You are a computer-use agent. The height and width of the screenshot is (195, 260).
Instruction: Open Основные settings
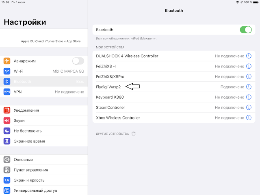(x=44, y=160)
